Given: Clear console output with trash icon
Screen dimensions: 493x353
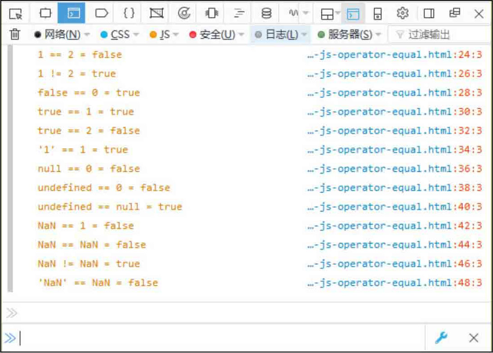Looking at the screenshot, I should pyautogui.click(x=15, y=35).
